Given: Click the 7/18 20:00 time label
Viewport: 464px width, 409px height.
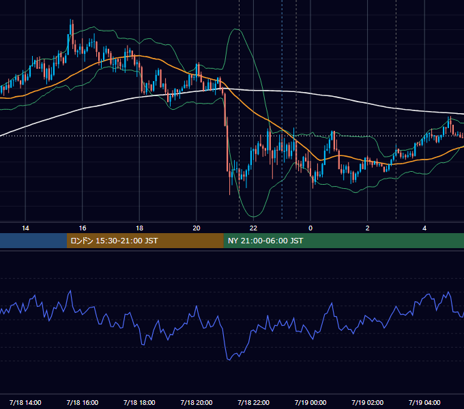Looking at the screenshot, I should click(x=197, y=402).
